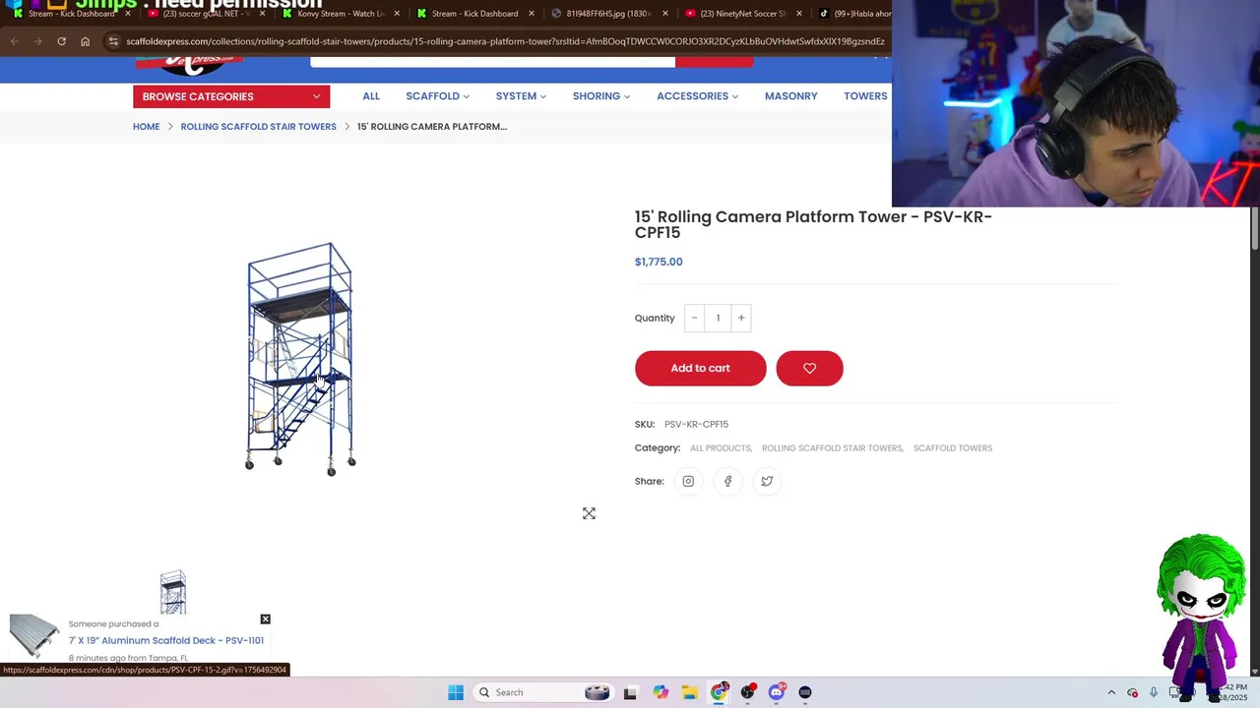Open Rolling Scaffold Stair Towers category link
Image resolution: width=1260 pixels, height=708 pixels.
tap(832, 448)
